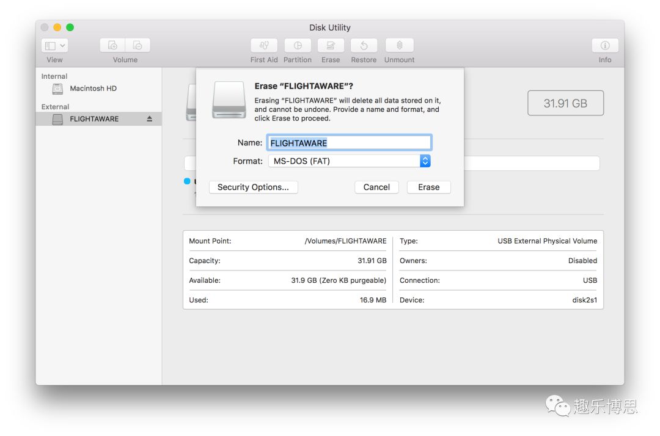This screenshot has width=660, height=436.
Task: Click the Connection USB value
Action: (590, 280)
